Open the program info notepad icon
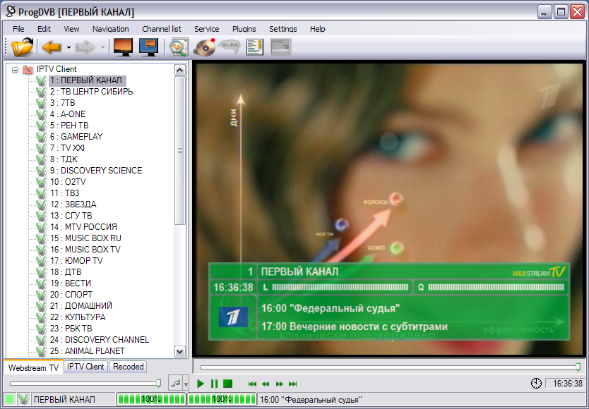The width and height of the screenshot is (589, 409). point(255,47)
